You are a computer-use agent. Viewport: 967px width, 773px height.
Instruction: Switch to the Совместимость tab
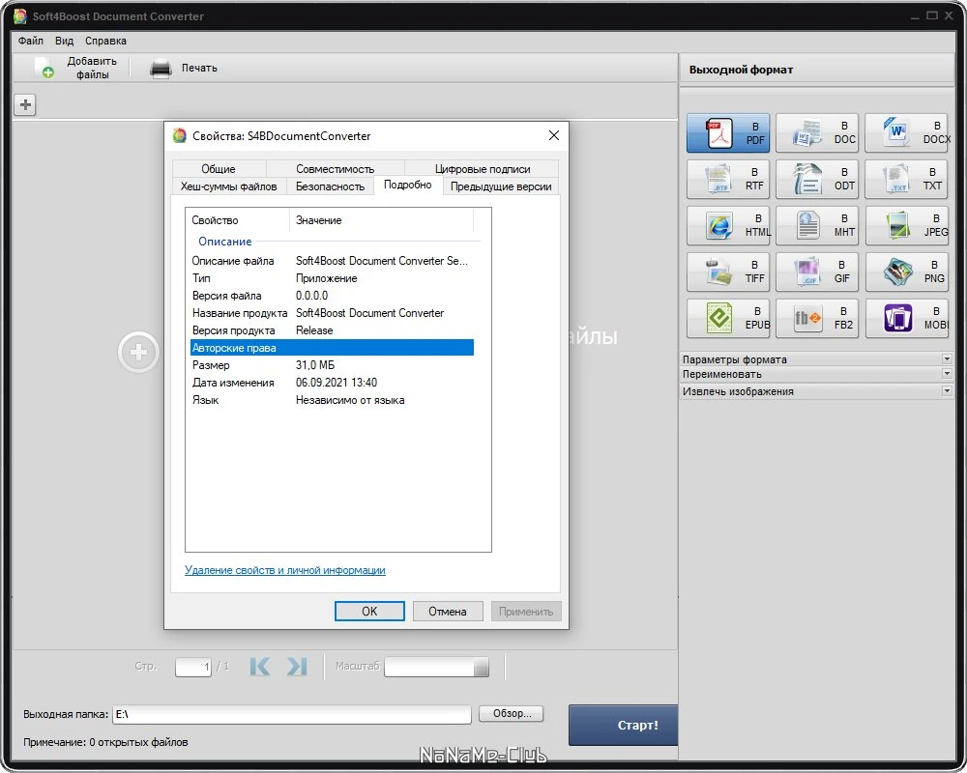pyautogui.click(x=335, y=168)
